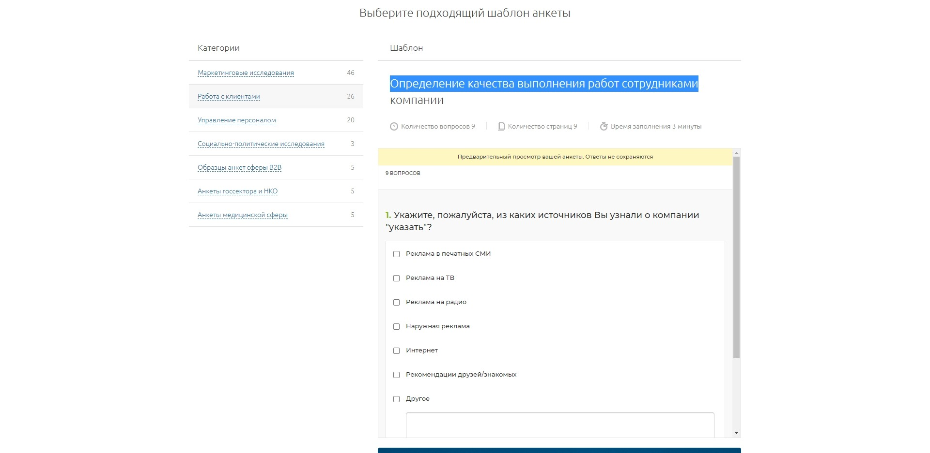Click the preview scrollbar up arrow

[736, 153]
